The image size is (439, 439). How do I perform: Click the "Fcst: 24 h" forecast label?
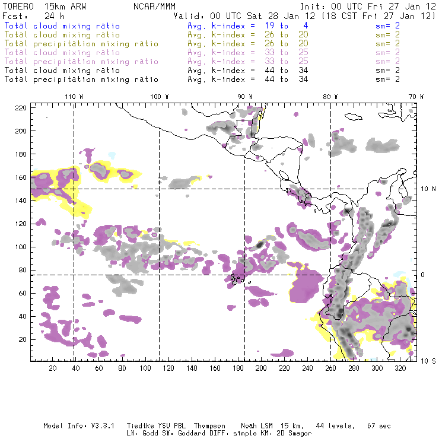click(33, 16)
